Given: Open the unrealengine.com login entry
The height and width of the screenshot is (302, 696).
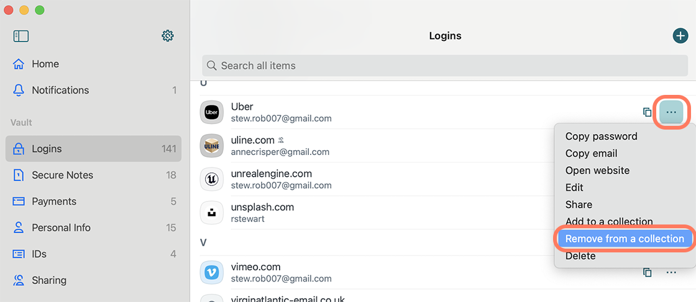Looking at the screenshot, I should click(x=373, y=179).
